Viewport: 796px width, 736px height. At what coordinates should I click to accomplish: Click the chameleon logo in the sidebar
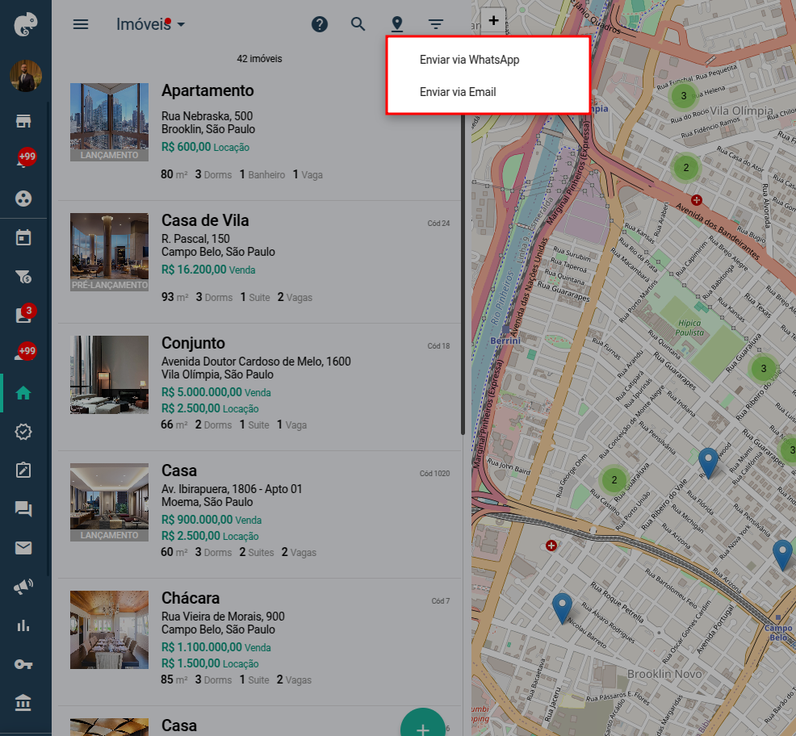point(25,24)
